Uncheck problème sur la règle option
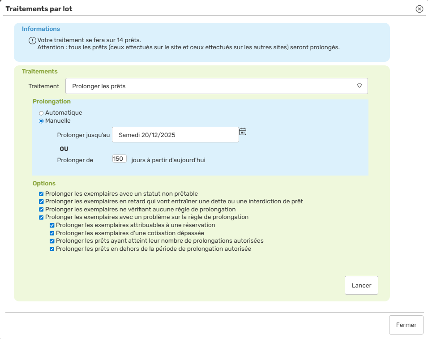This screenshot has width=428, height=339. point(41,217)
